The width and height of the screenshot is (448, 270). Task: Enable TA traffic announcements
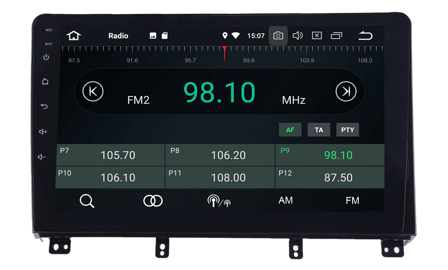pos(319,130)
